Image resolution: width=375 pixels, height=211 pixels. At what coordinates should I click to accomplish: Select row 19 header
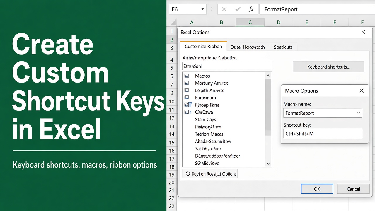[172, 175]
